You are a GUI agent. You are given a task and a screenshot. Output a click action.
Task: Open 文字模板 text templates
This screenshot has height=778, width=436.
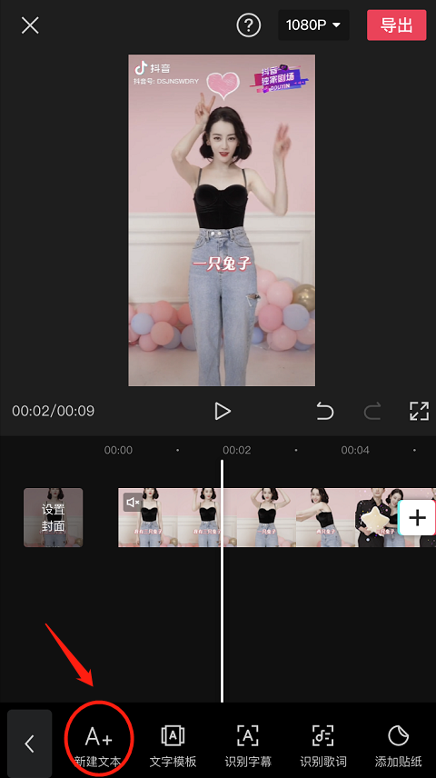tap(173, 744)
